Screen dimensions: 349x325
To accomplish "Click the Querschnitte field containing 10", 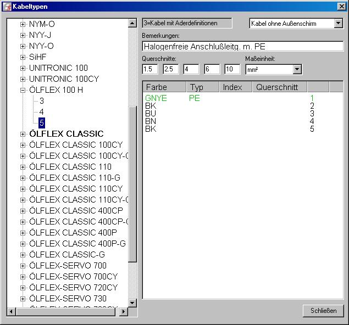I will point(232,69).
